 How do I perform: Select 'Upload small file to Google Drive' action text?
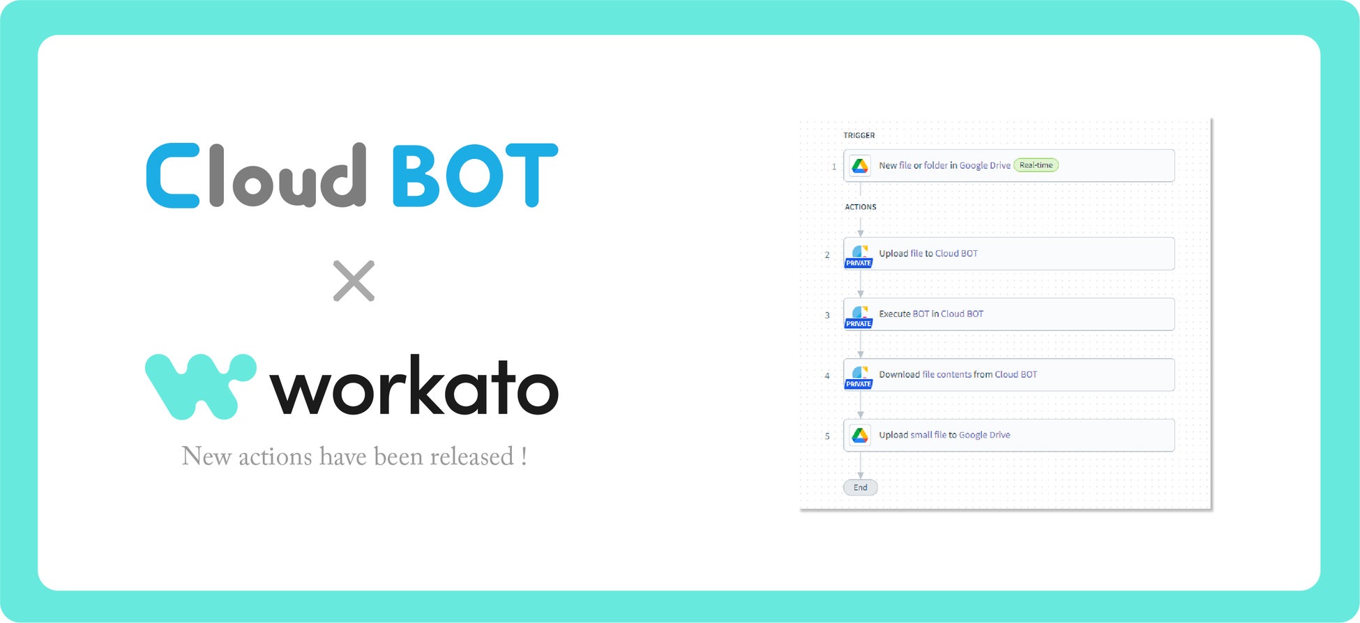944,435
